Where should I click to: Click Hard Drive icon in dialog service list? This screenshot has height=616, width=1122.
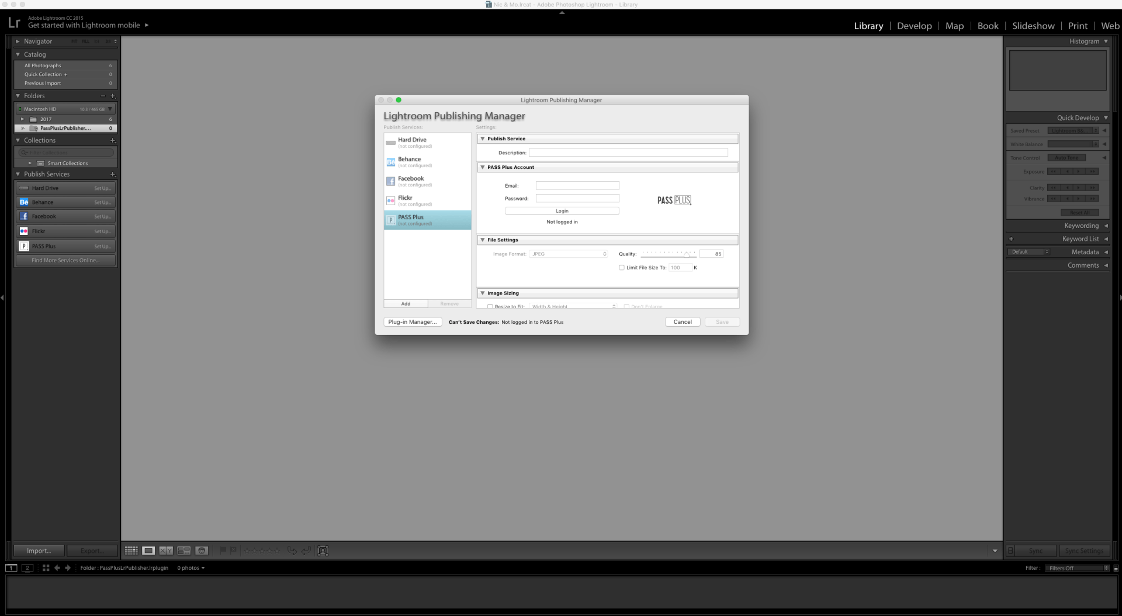[x=391, y=143]
